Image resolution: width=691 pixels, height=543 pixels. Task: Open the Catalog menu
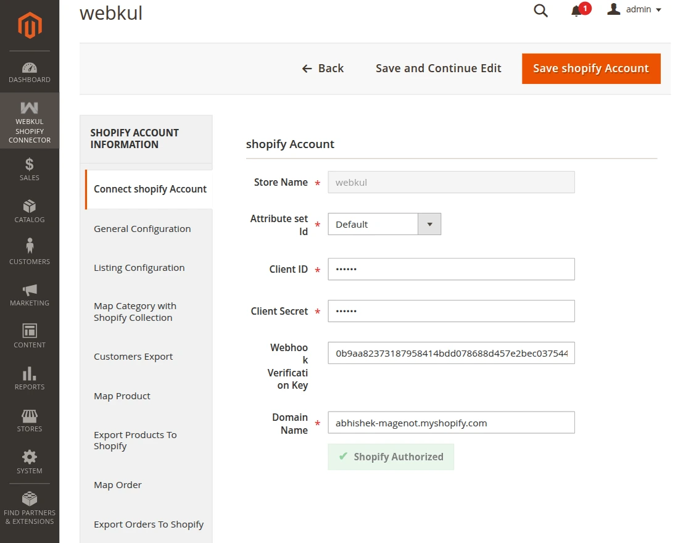tap(30, 211)
